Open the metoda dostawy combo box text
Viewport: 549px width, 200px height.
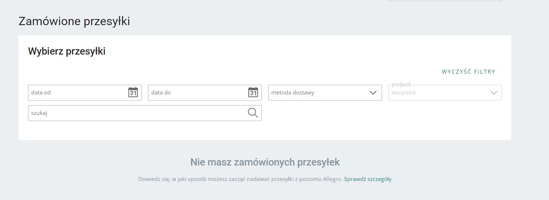coord(293,93)
